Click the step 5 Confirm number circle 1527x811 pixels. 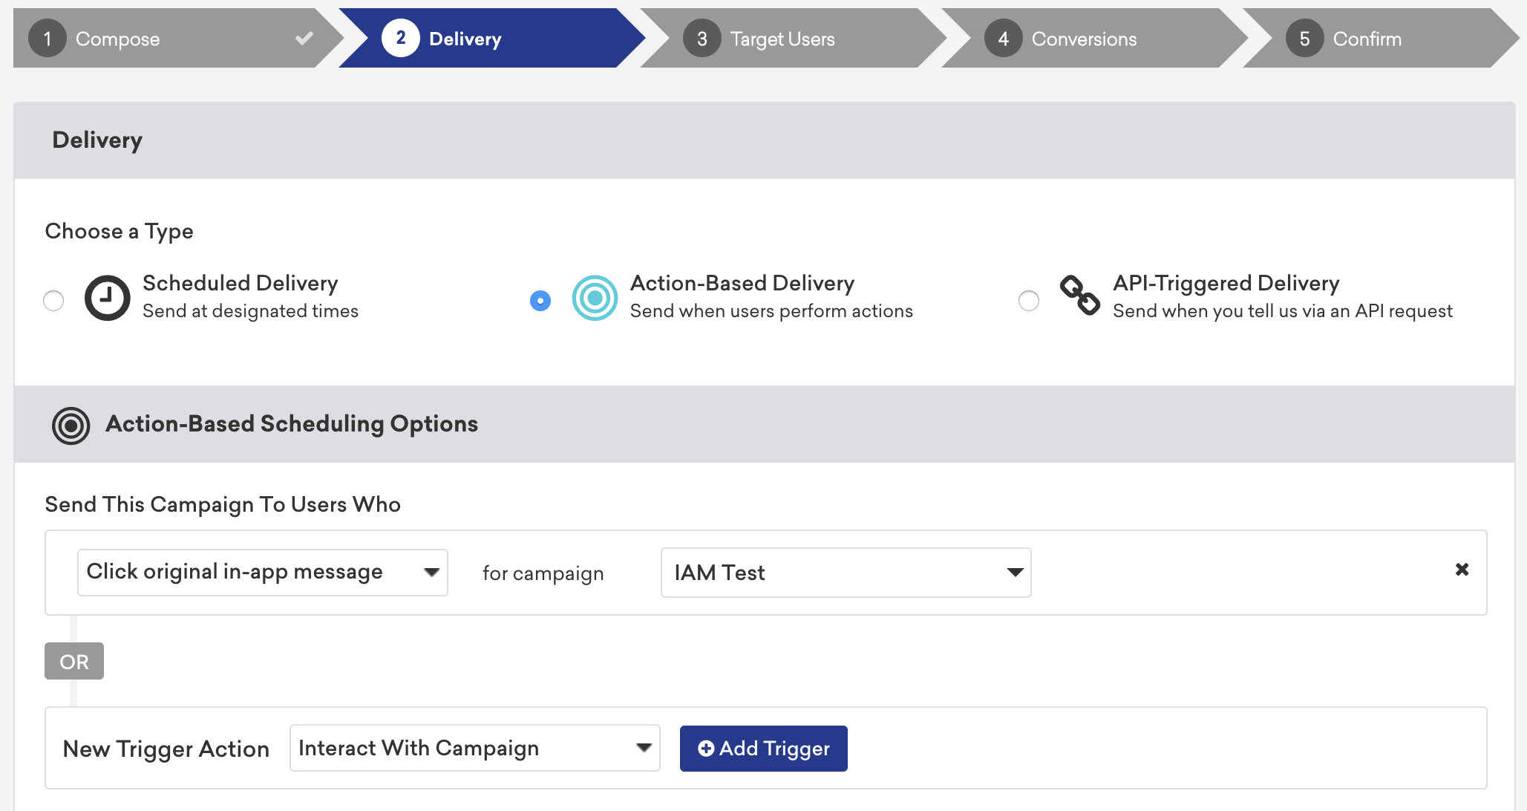[x=1304, y=39]
